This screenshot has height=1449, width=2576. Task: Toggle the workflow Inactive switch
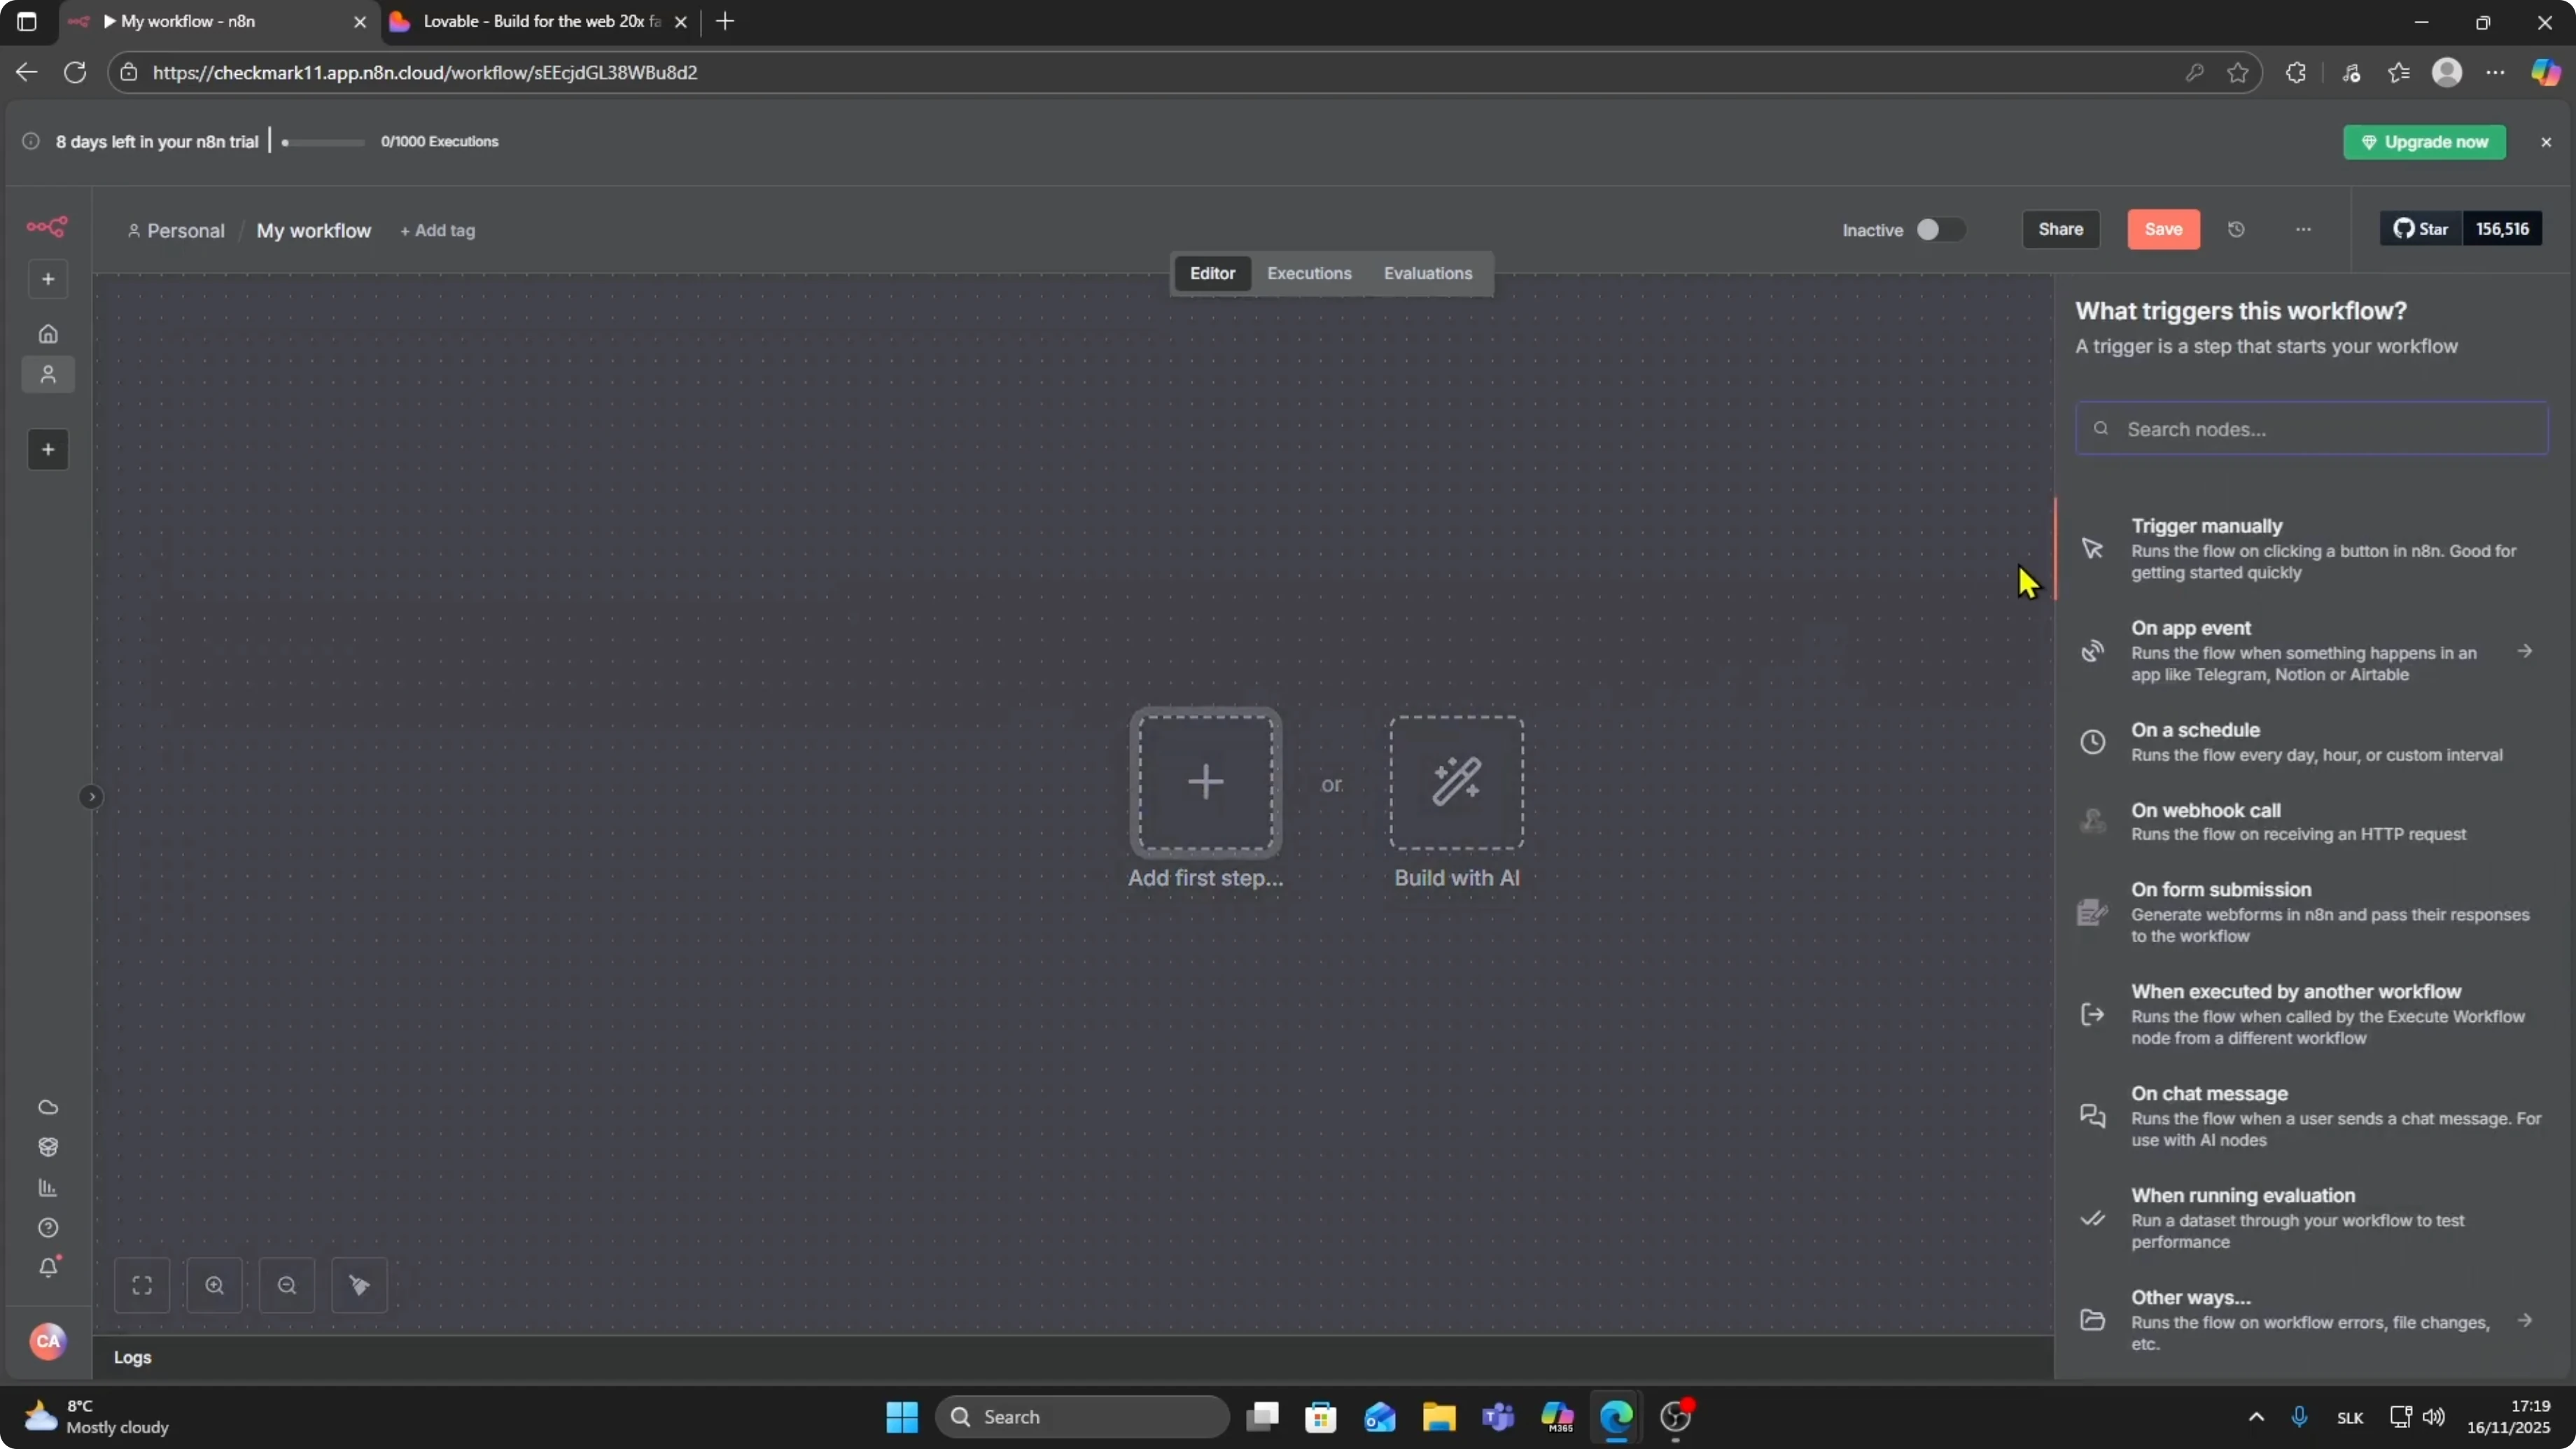1940,230
